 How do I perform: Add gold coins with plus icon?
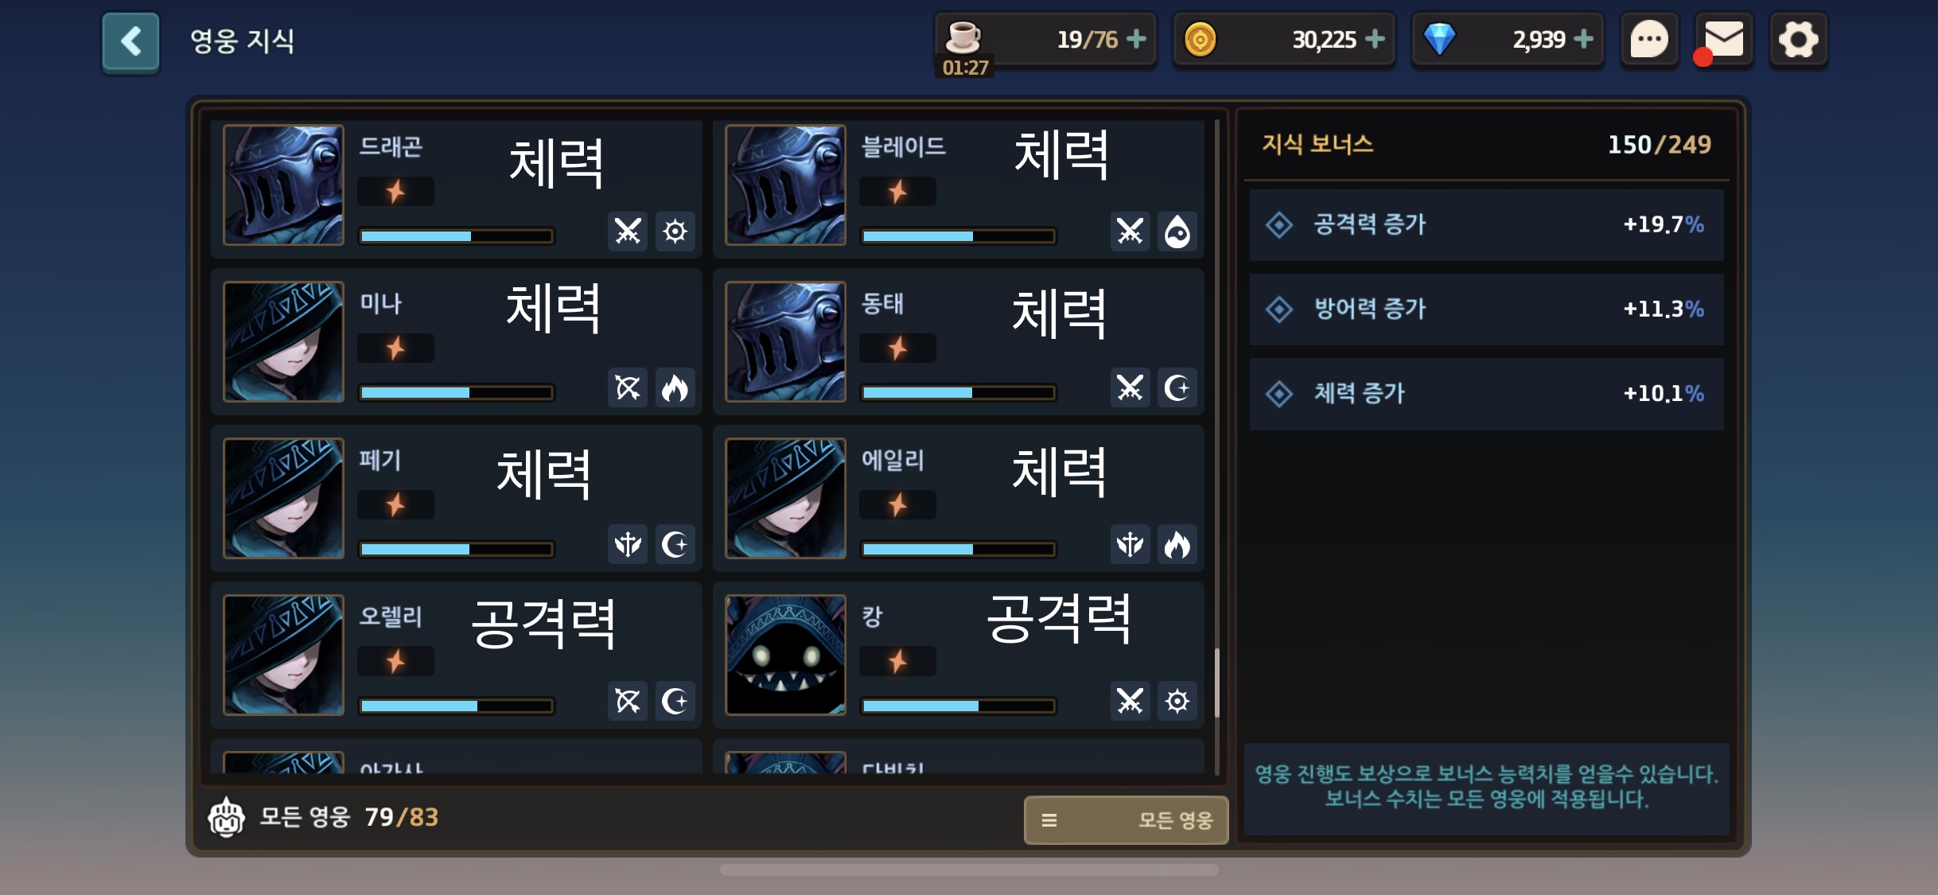pos(1375,39)
